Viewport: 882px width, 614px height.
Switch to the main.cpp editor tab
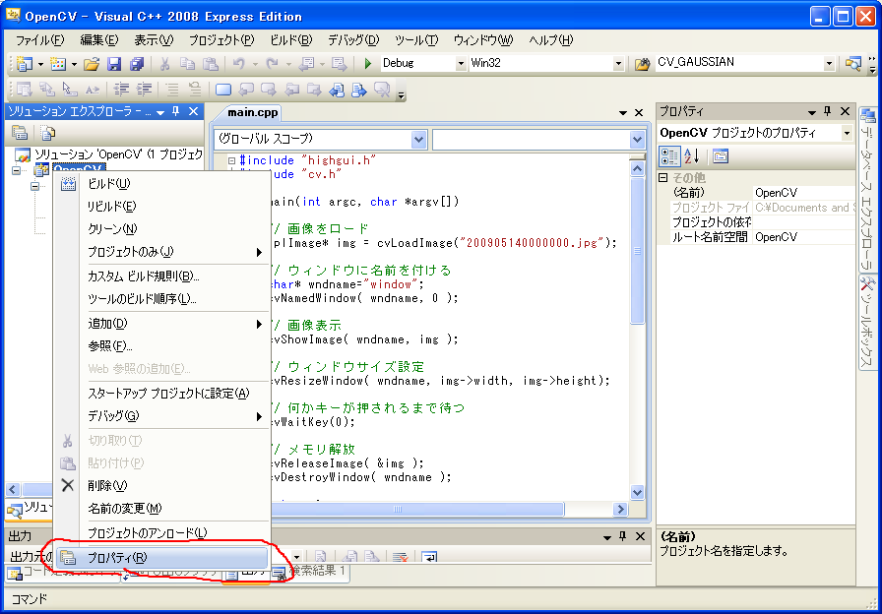253,112
